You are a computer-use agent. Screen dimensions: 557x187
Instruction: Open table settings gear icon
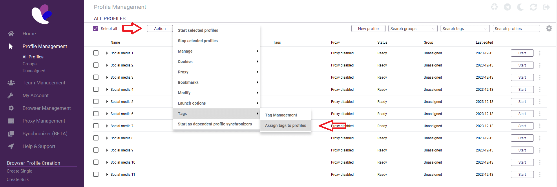(x=549, y=28)
